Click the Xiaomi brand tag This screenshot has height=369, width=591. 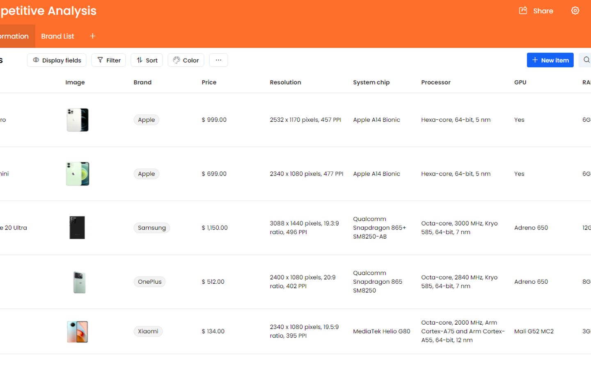pos(148,331)
